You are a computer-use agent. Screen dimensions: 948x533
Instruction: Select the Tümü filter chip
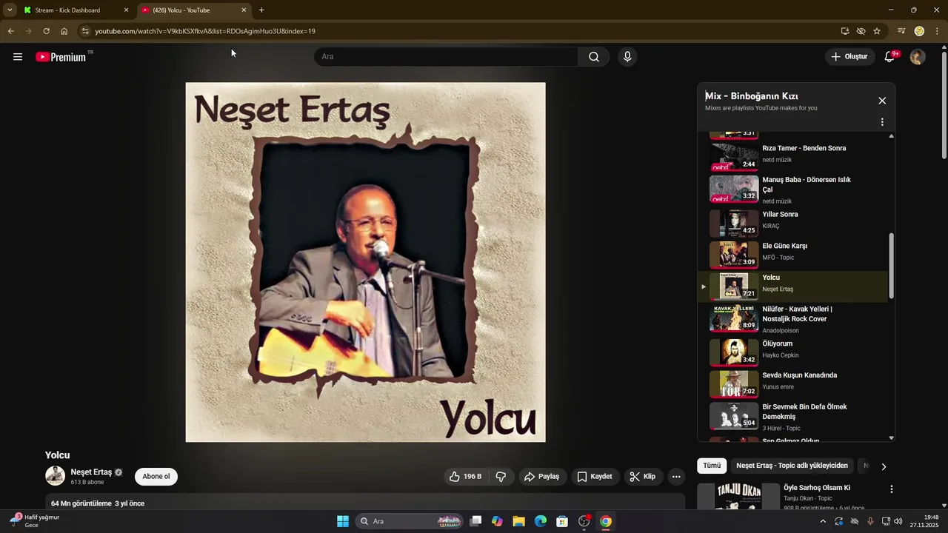[x=712, y=466]
